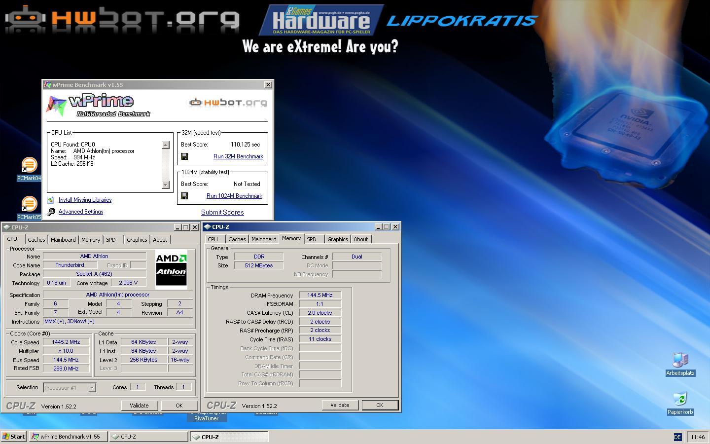This screenshot has height=444, width=710.
Task: Click the Core Speed 1445.2 MHz field
Action: point(66,342)
